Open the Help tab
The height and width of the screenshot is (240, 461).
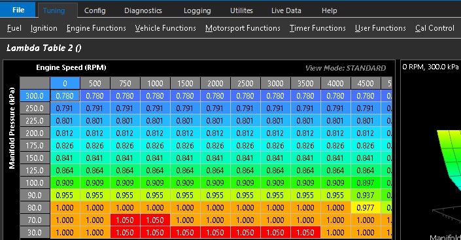click(330, 10)
